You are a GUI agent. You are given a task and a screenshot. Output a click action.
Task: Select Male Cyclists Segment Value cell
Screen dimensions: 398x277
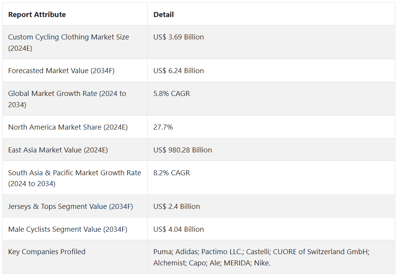[68, 229]
